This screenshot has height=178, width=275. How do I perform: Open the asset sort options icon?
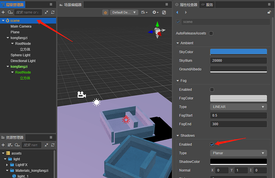(10, 145)
